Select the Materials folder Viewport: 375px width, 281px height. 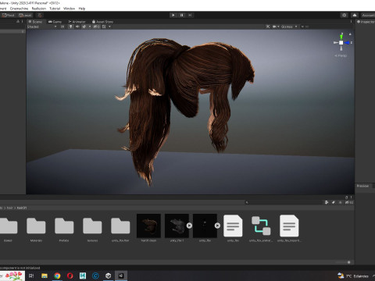pos(36,229)
